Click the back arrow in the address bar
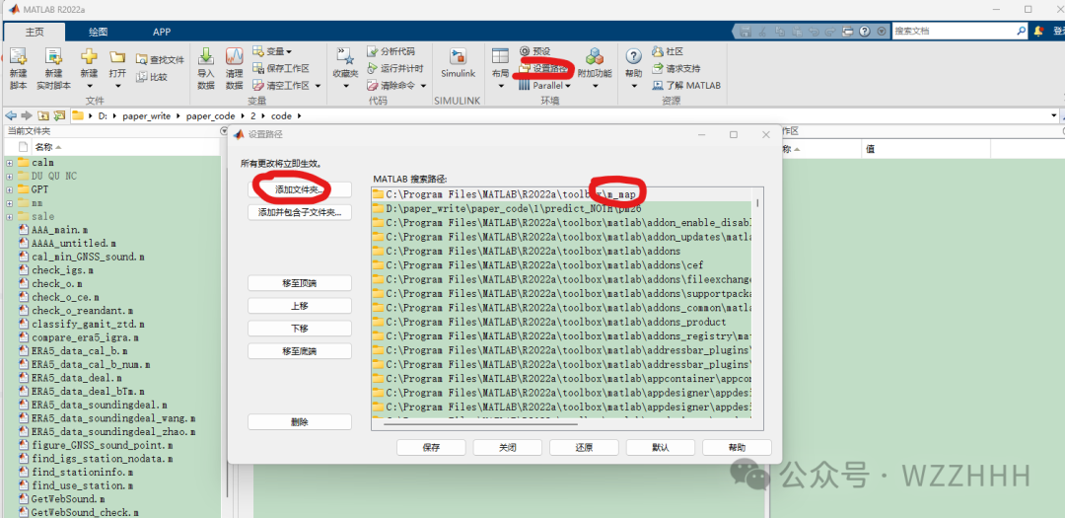The image size is (1065, 518). point(11,115)
